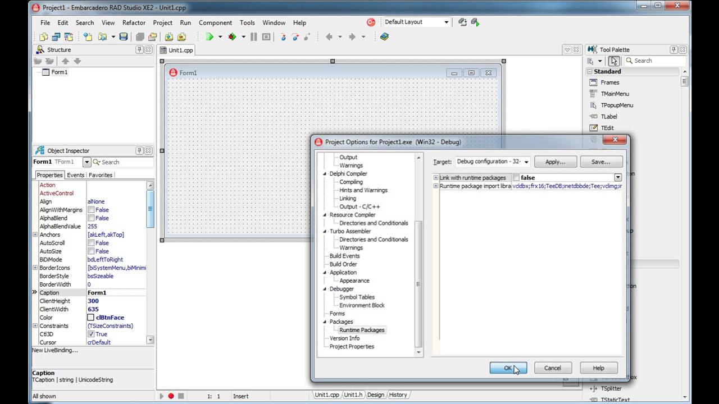
Task: Click the Back navigation arrow icon
Action: coord(329,36)
